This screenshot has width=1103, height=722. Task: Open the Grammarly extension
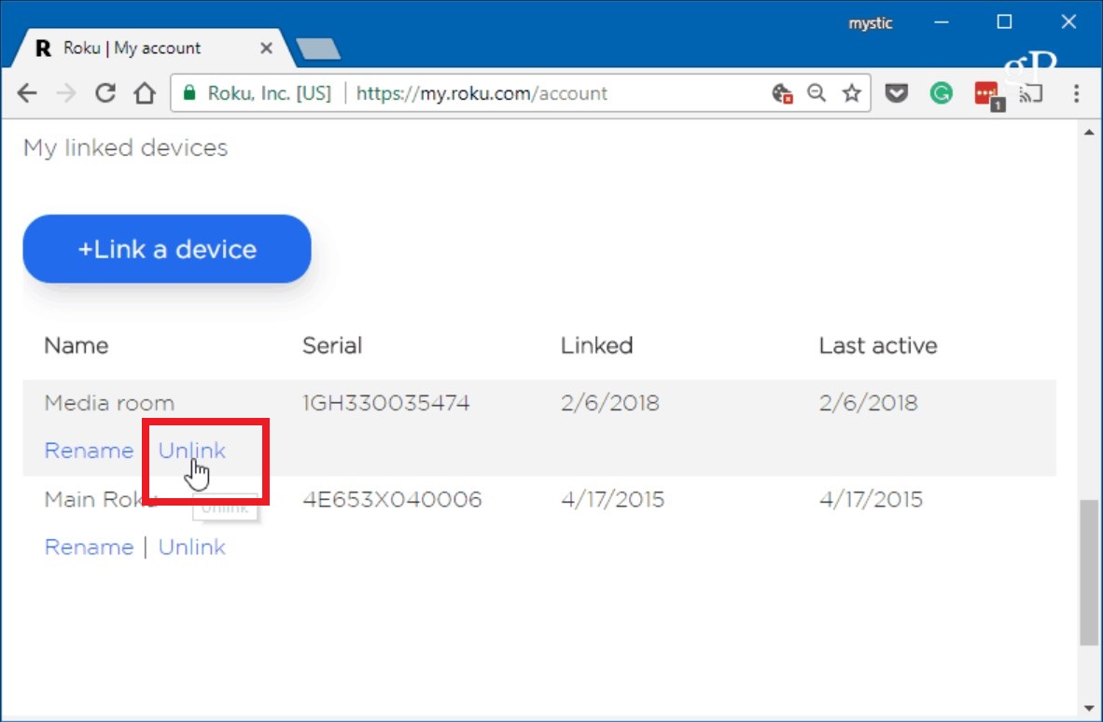pos(942,93)
